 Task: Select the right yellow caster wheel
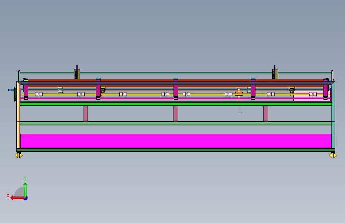tap(333, 155)
